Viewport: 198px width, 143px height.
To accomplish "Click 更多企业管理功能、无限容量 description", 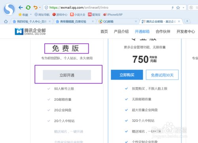I will tap(145, 47).
